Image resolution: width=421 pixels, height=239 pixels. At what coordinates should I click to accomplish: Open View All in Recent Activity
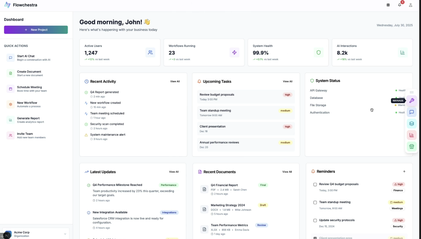pyautogui.click(x=175, y=82)
